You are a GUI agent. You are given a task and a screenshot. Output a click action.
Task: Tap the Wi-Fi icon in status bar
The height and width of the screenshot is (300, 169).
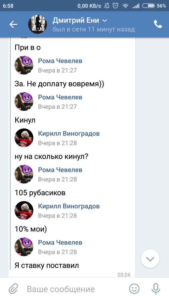[x=126, y=6]
